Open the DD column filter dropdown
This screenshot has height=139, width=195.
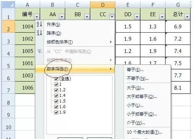point(137,17)
